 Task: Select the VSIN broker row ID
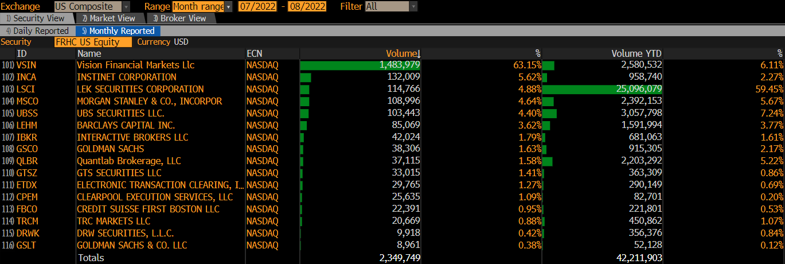click(x=26, y=65)
